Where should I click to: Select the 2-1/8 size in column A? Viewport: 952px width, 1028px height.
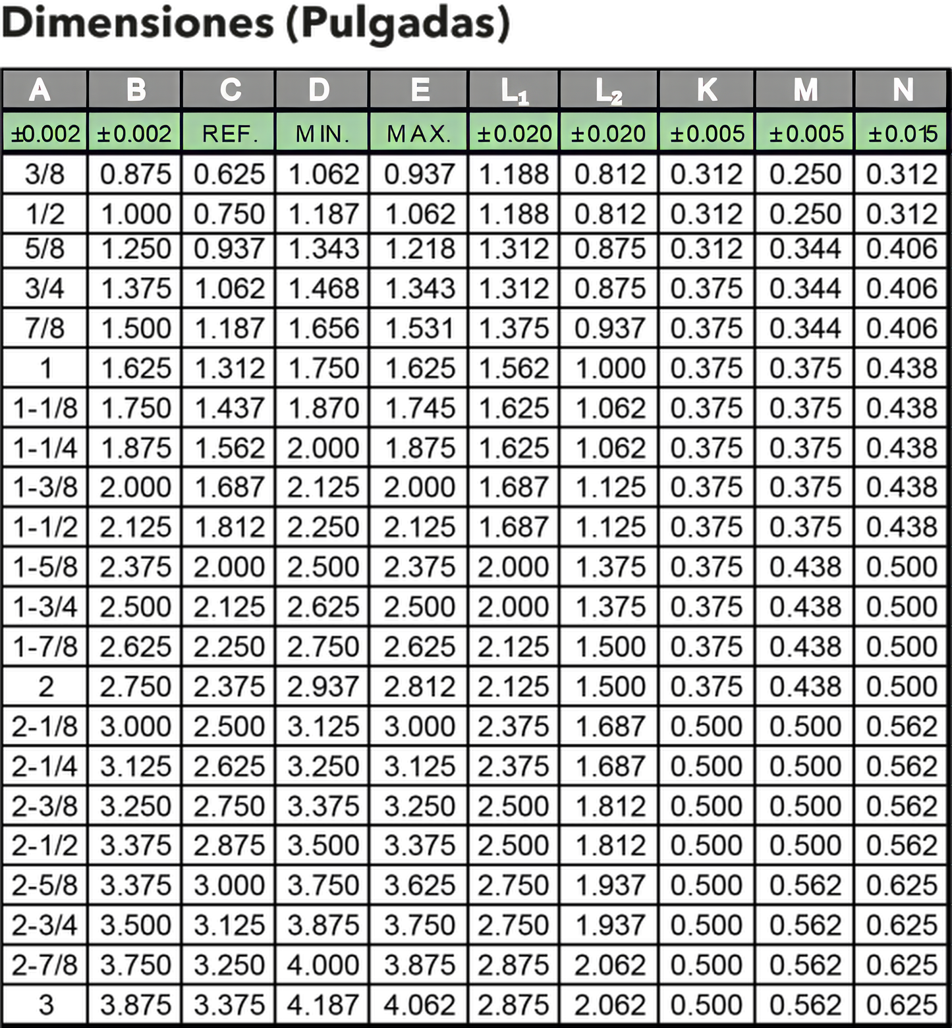pos(45,726)
